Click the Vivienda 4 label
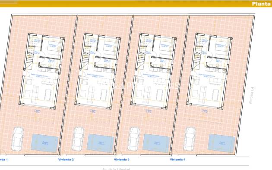The width and height of the screenshot is (272, 170). [177, 159]
